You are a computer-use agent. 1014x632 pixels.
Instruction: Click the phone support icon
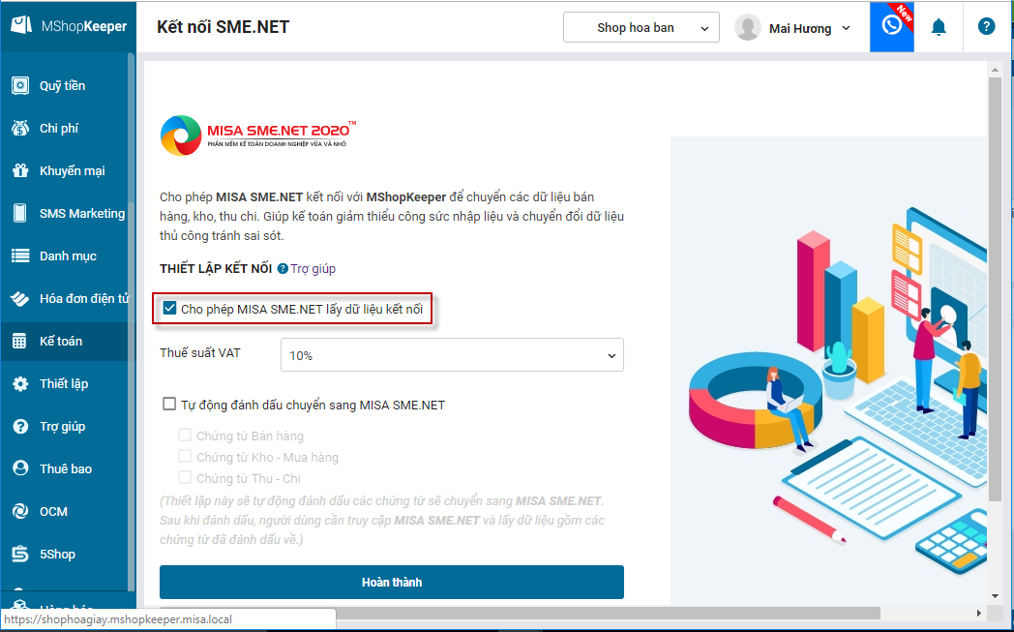[x=892, y=26]
